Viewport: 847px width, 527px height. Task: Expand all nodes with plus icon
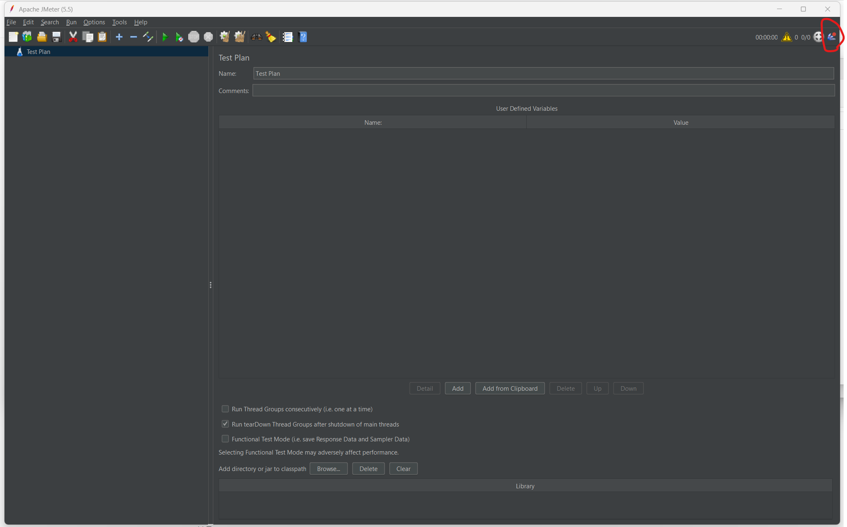click(x=119, y=37)
